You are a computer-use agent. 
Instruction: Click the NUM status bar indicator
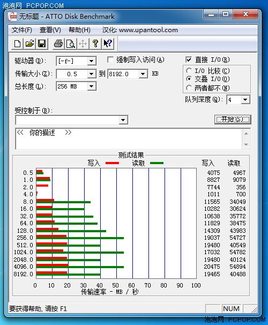point(231,308)
